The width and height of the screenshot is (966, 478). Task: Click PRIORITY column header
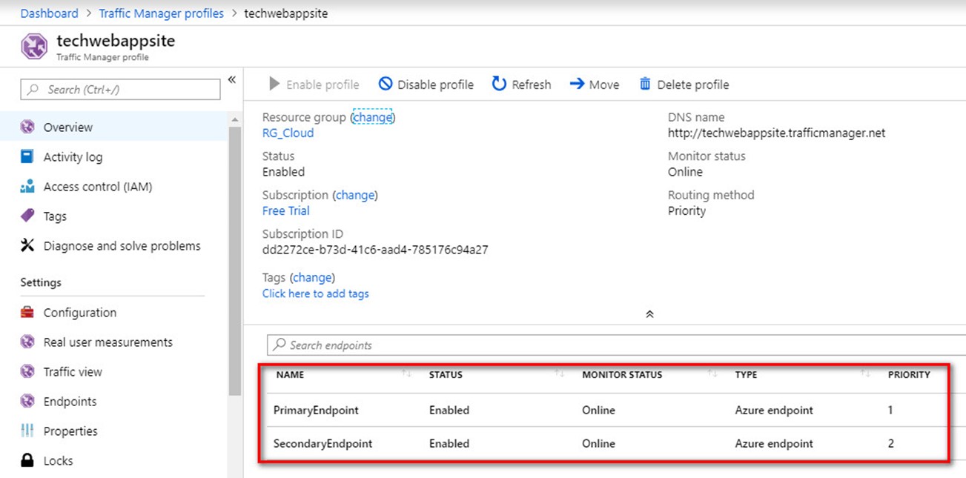909,374
